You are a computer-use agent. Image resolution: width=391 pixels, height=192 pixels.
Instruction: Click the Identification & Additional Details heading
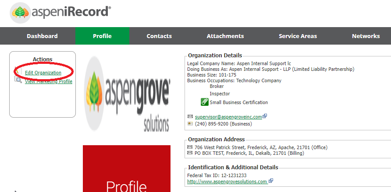(233, 167)
